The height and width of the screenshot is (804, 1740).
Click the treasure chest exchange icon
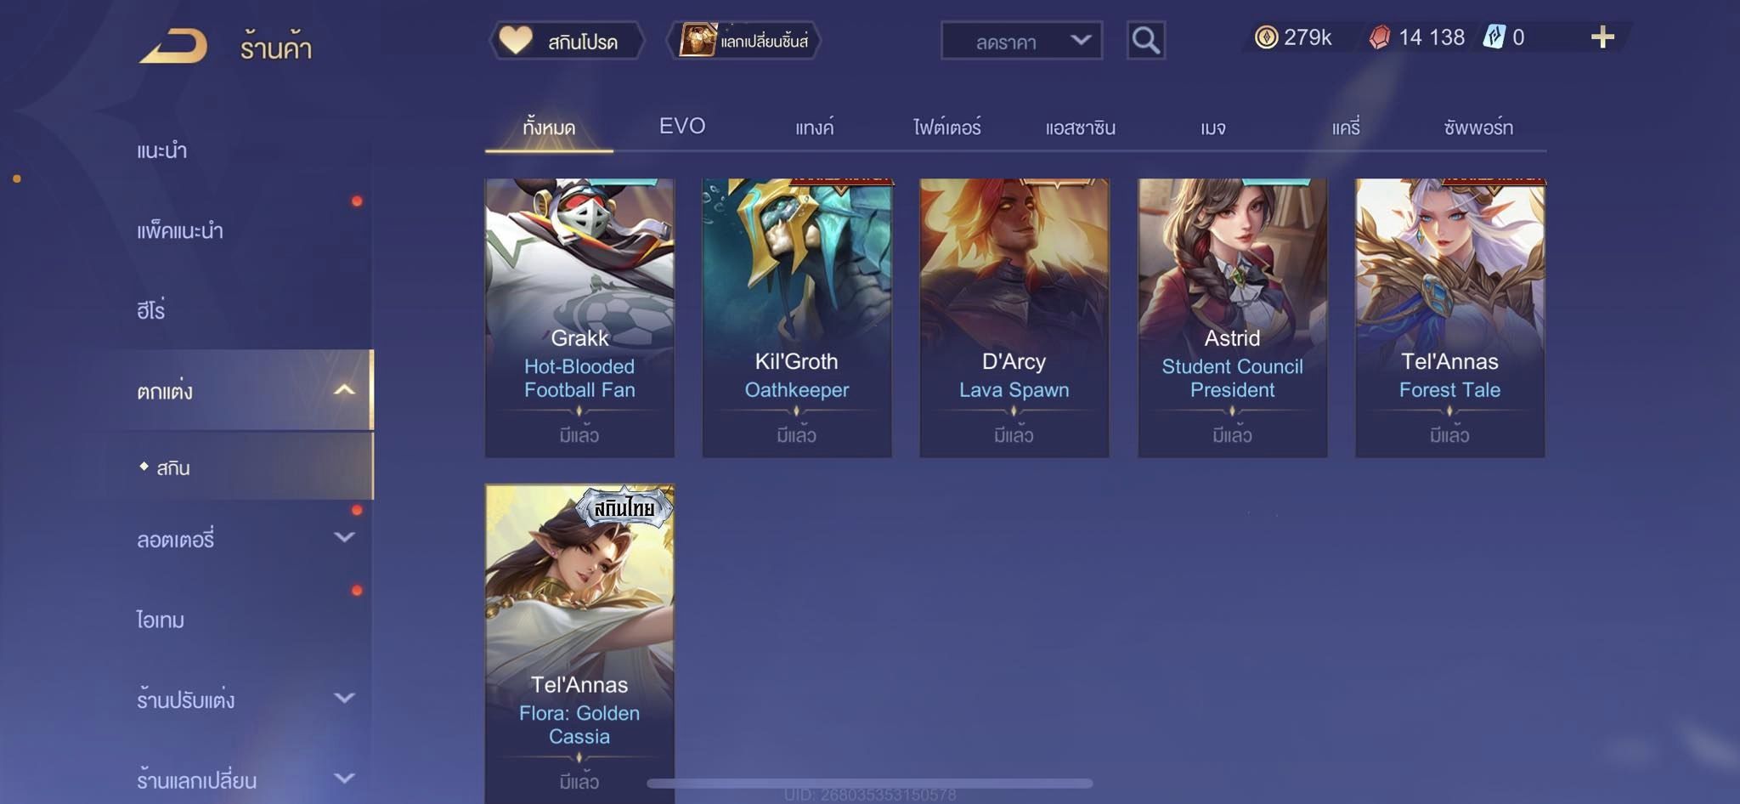pyautogui.click(x=698, y=40)
